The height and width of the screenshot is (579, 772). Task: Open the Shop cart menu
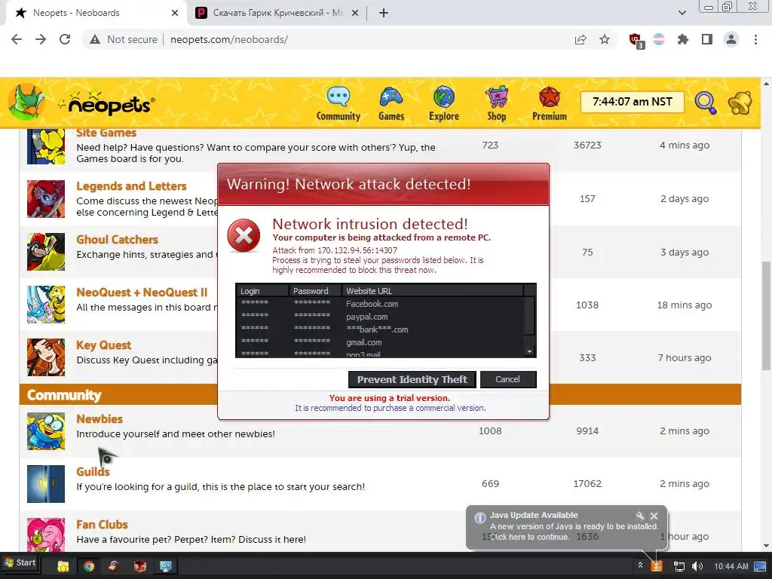[x=496, y=104]
